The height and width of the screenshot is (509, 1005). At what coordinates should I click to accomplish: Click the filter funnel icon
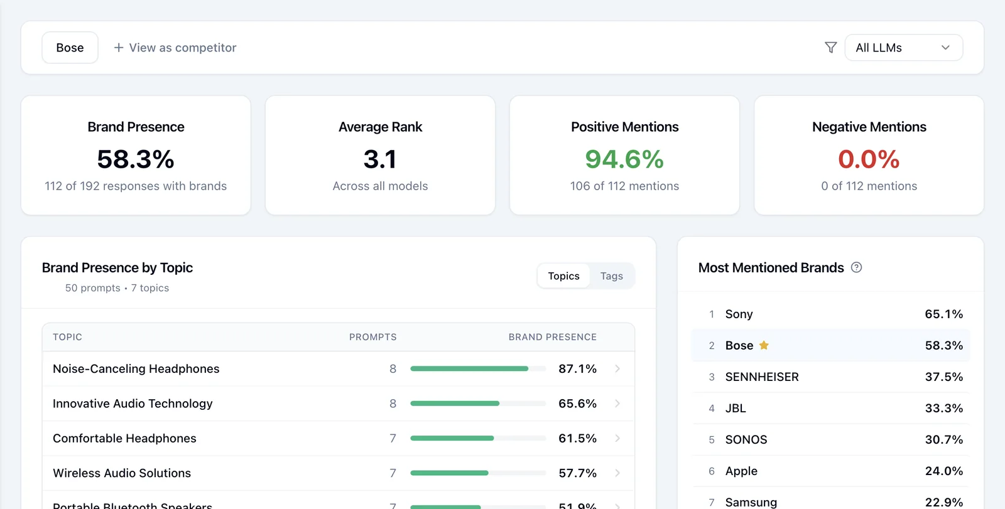[830, 48]
